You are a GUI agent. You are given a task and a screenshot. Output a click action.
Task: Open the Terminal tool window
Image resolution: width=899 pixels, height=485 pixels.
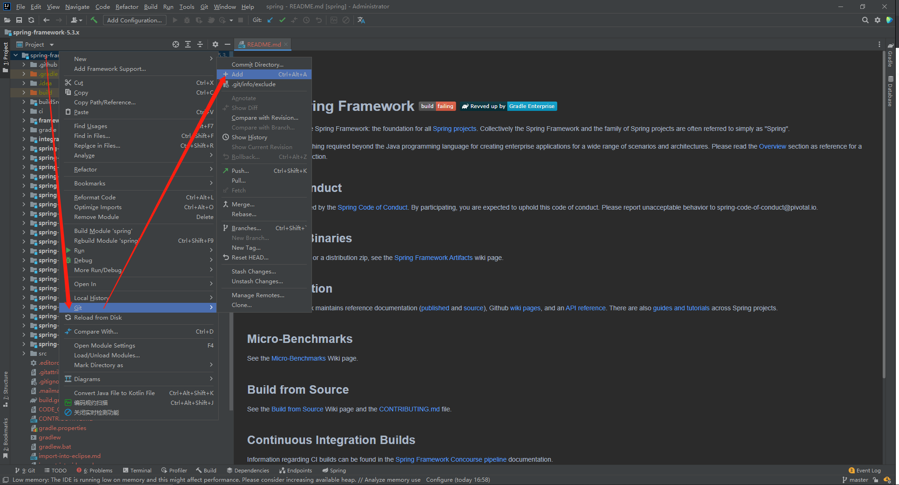pyautogui.click(x=137, y=471)
